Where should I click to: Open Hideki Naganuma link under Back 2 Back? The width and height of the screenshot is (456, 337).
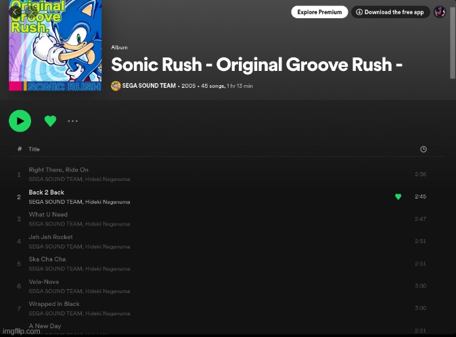[108, 202]
